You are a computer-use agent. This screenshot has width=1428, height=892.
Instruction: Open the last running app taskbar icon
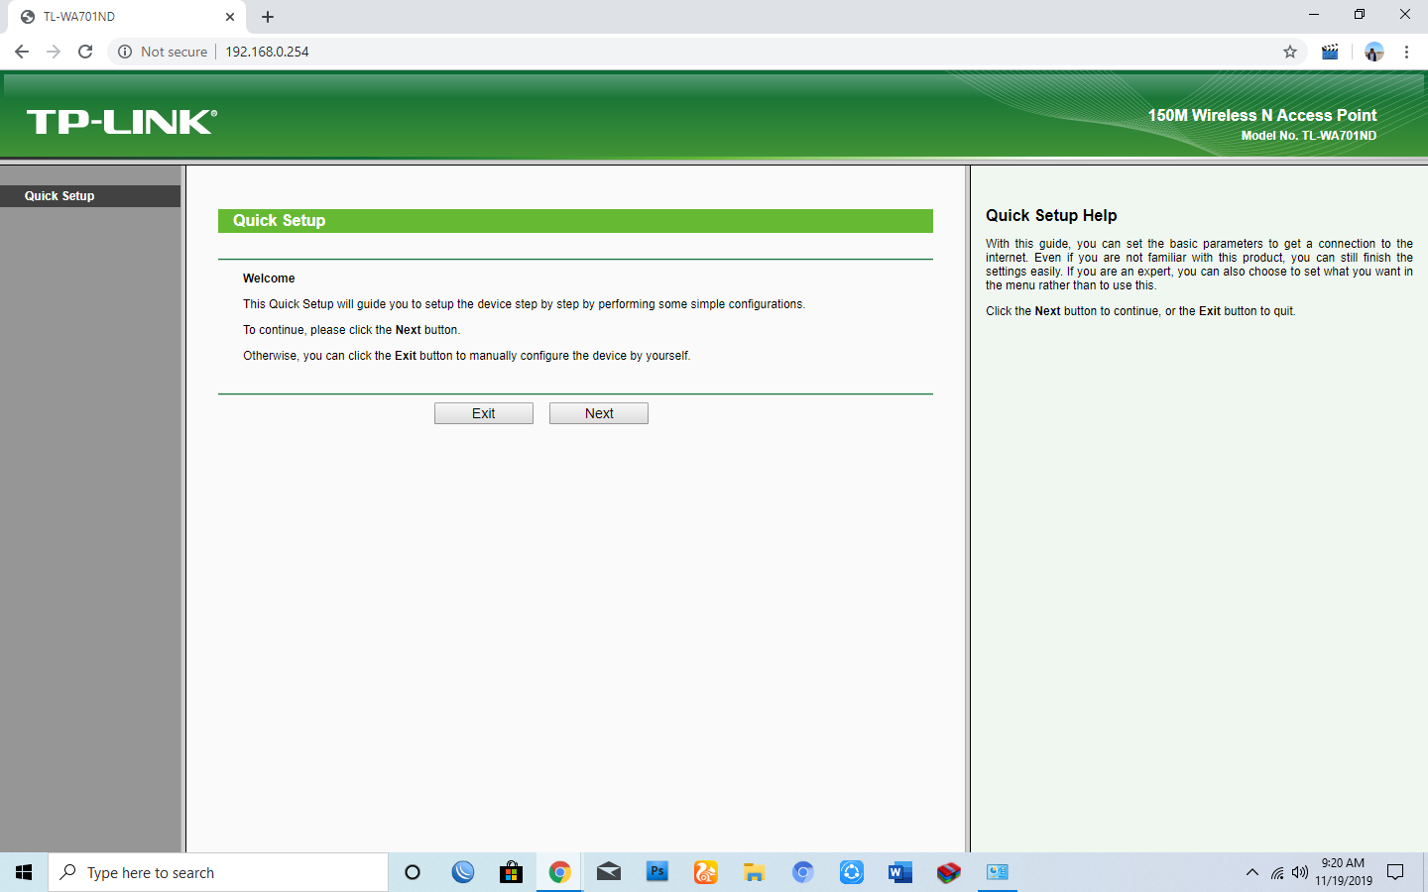point(997,872)
